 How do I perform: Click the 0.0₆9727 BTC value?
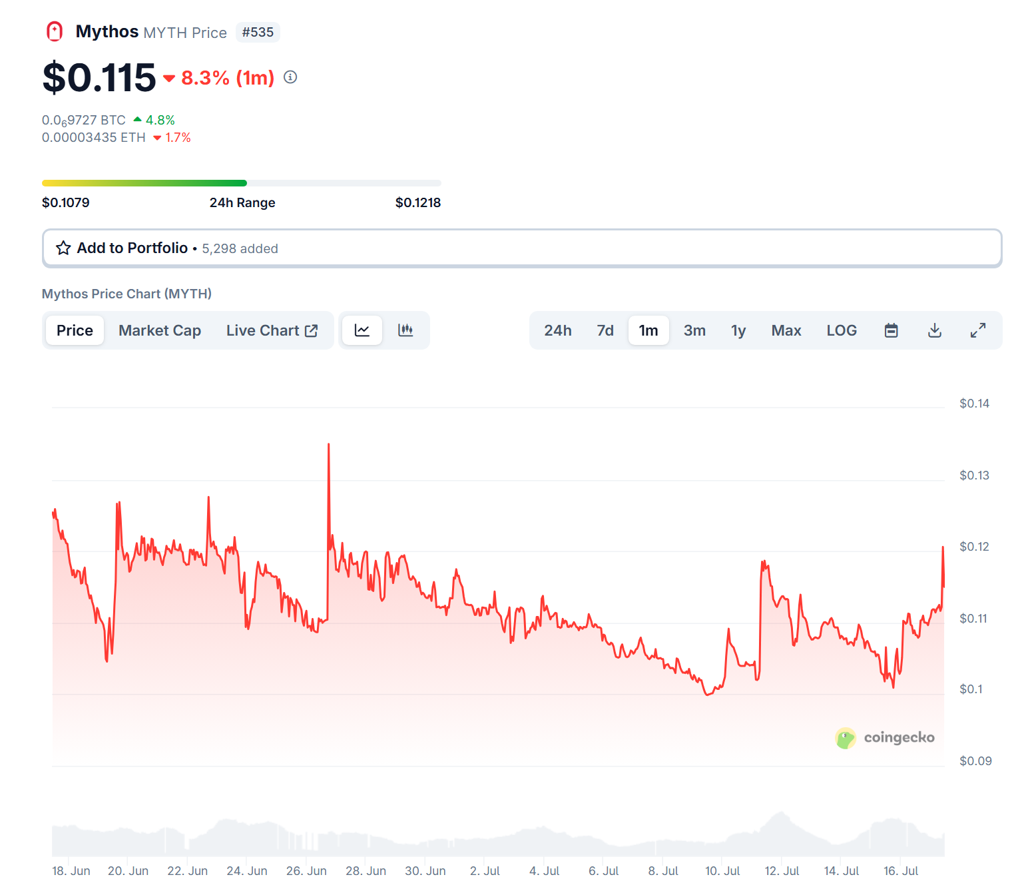(x=84, y=121)
